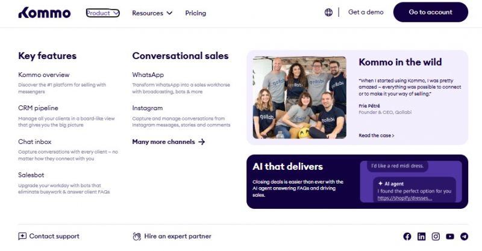Open the AI that delivers banner heading
The image size is (482, 251).
coord(288,167)
